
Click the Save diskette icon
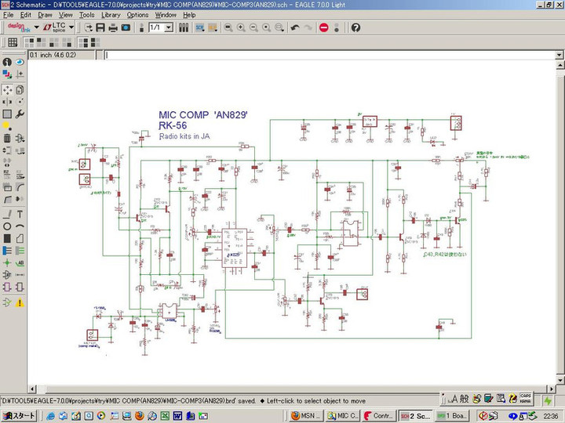(x=100, y=27)
